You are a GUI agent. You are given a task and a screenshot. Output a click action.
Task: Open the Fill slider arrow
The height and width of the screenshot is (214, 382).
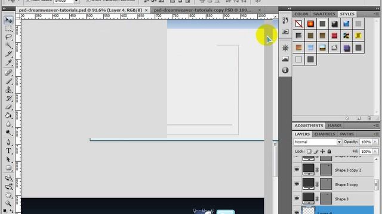[x=375, y=152]
